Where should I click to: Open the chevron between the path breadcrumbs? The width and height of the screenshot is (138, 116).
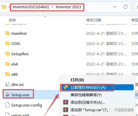coord(53,7)
